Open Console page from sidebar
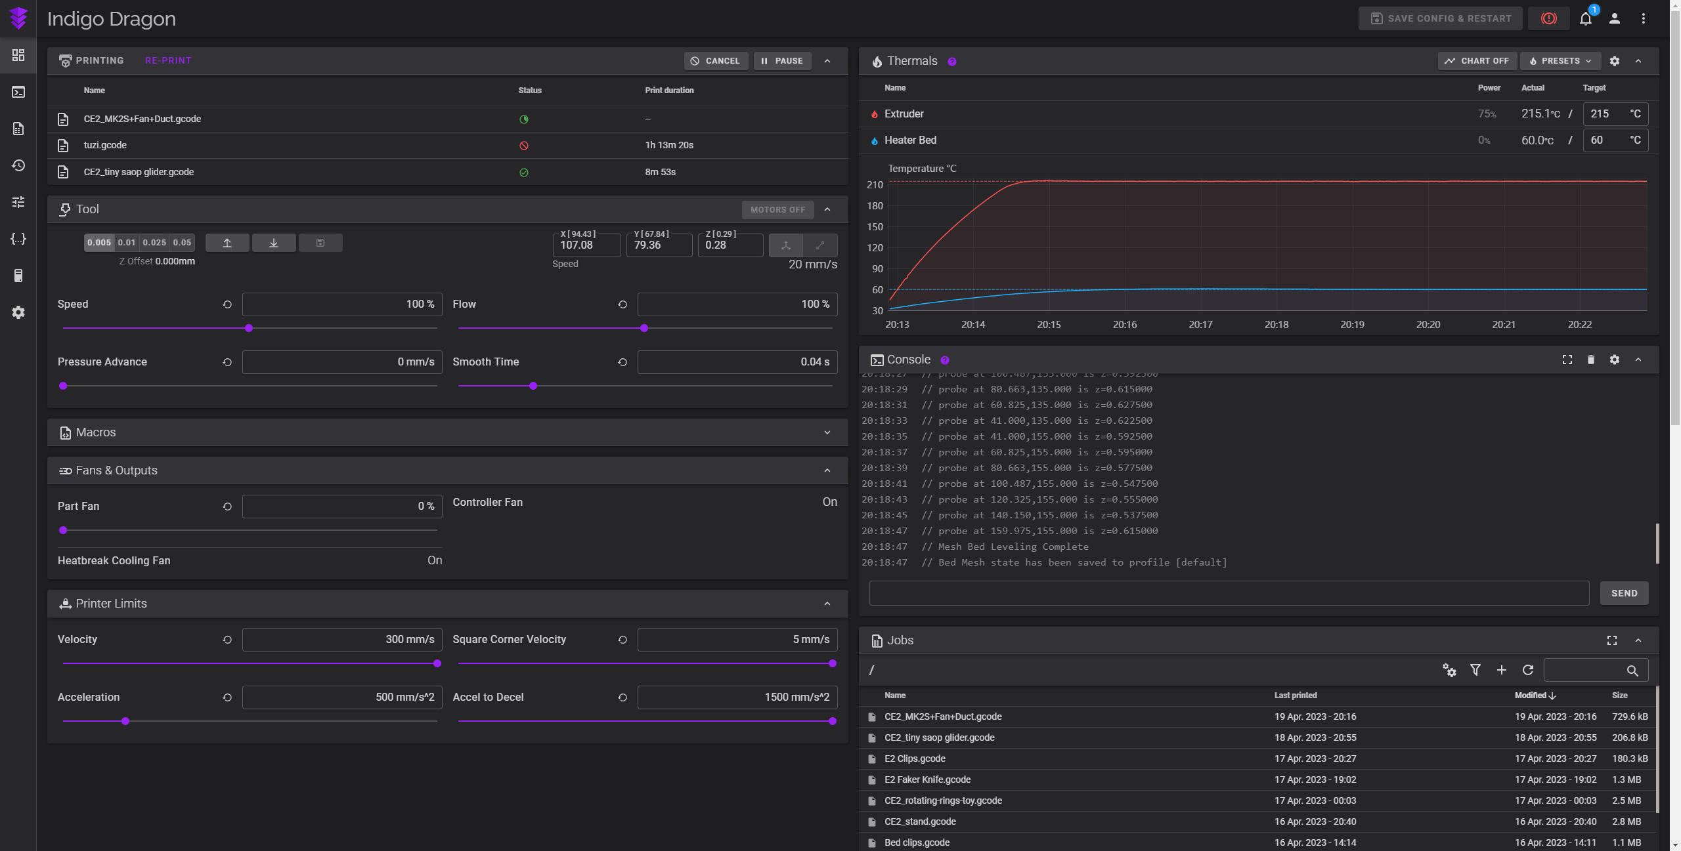This screenshot has height=851, width=1681. [x=18, y=92]
